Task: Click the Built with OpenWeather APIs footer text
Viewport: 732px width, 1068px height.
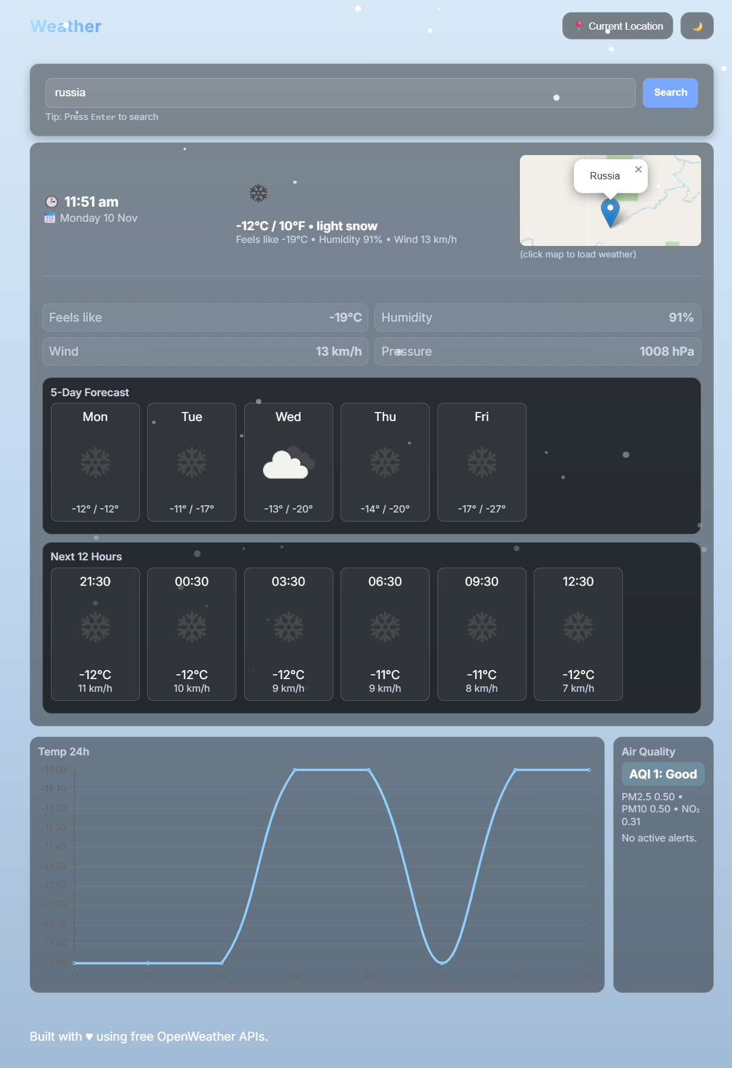Action: point(148,1036)
